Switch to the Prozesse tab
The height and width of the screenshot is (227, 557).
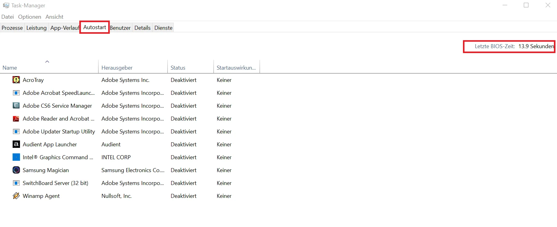coord(12,28)
